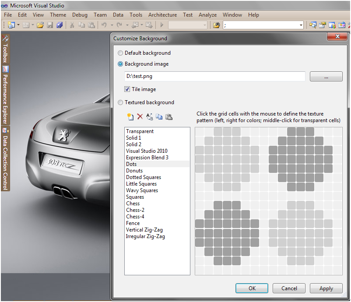Open the Data Collection Control side tab
The image size is (351, 302).
tap(5, 159)
